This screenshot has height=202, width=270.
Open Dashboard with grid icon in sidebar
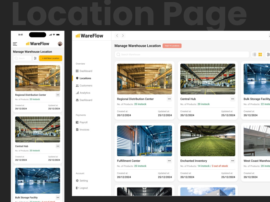click(84, 71)
